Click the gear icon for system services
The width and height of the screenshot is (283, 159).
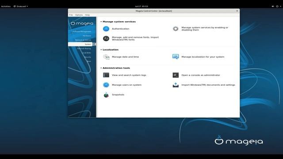tap(176, 29)
